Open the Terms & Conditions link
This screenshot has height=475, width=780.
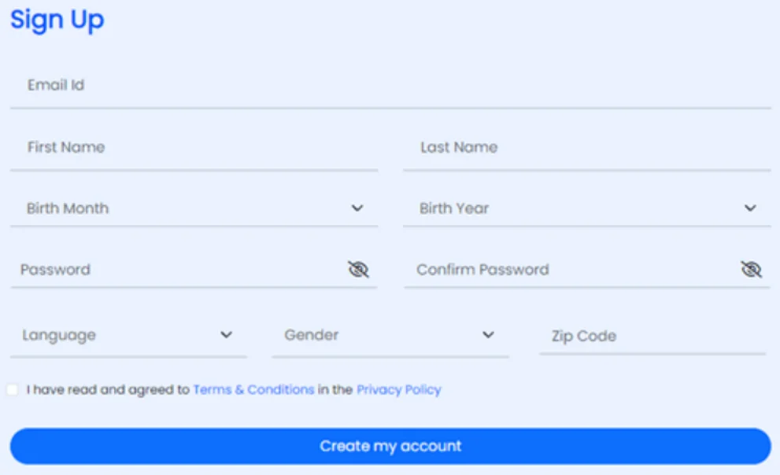point(253,390)
